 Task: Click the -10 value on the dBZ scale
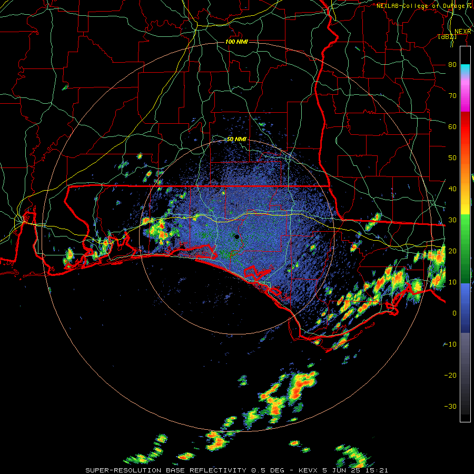pos(450,344)
